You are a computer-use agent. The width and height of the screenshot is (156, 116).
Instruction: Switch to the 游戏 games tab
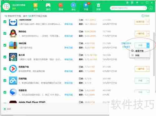pyautogui.click(x=48, y=7)
